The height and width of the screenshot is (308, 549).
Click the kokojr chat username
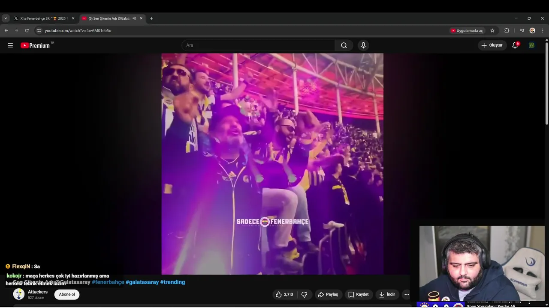tap(14, 276)
